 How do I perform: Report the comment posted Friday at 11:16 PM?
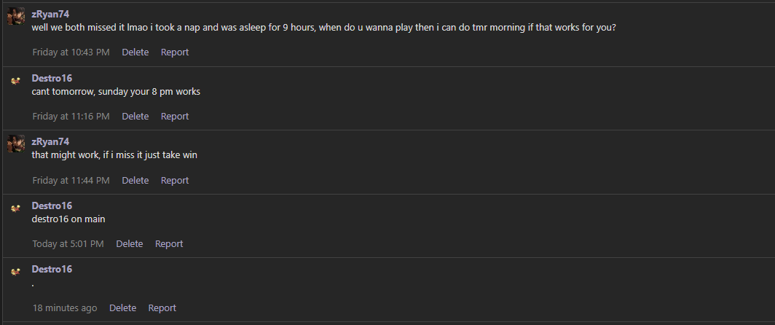175,117
